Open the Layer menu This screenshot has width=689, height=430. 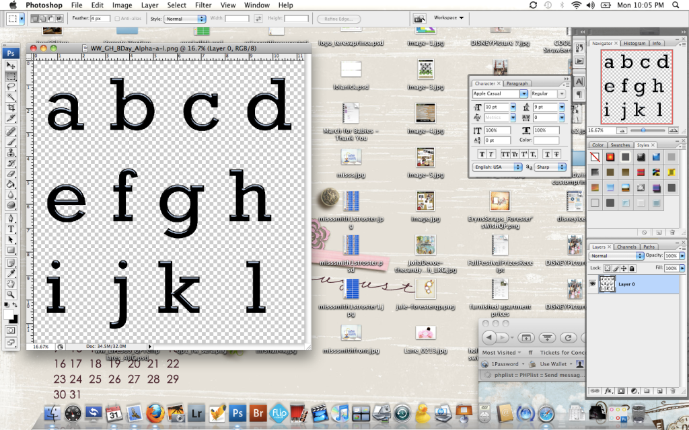click(150, 5)
